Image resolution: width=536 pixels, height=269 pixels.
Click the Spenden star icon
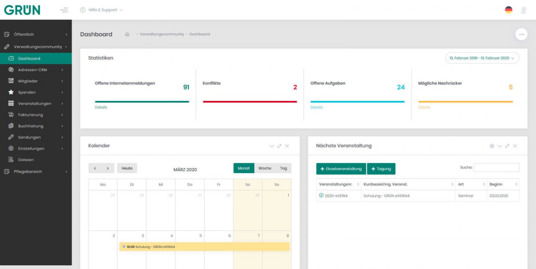pos(11,92)
